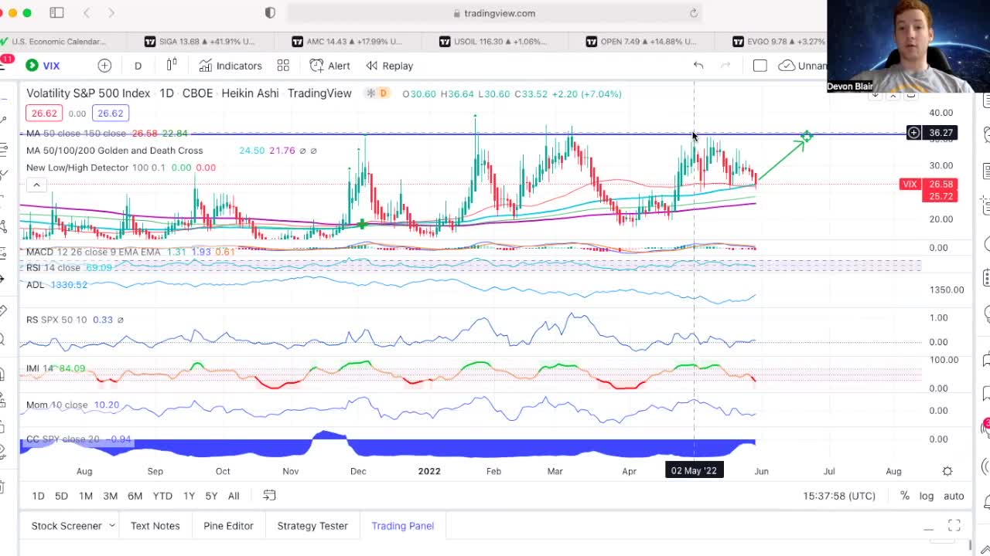This screenshot has width=990, height=556.
Task: Minimize the bottom panel
Action: click(928, 528)
